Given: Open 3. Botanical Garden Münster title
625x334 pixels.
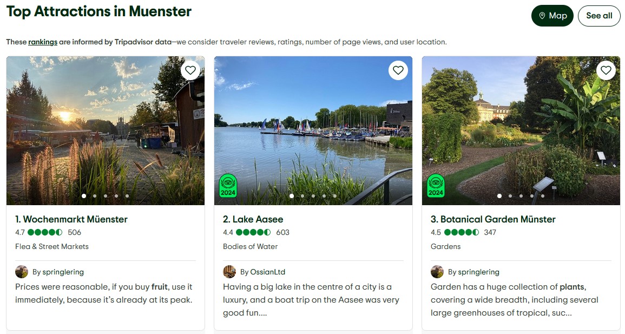Looking at the screenshot, I should [493, 219].
